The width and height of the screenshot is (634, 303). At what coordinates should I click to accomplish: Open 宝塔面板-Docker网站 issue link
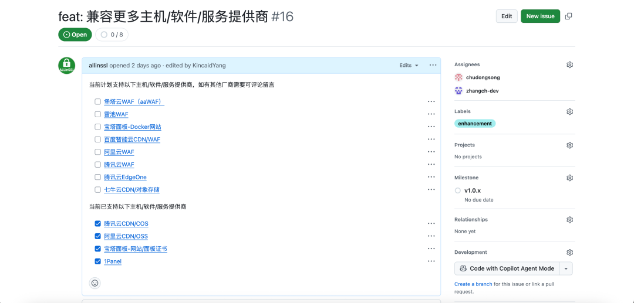133,127
